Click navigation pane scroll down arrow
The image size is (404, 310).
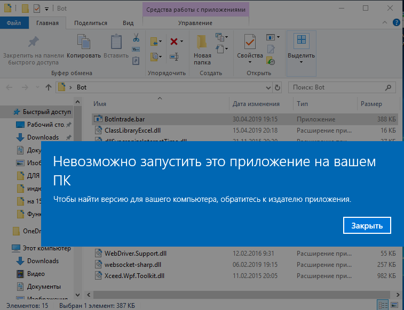click(x=77, y=295)
